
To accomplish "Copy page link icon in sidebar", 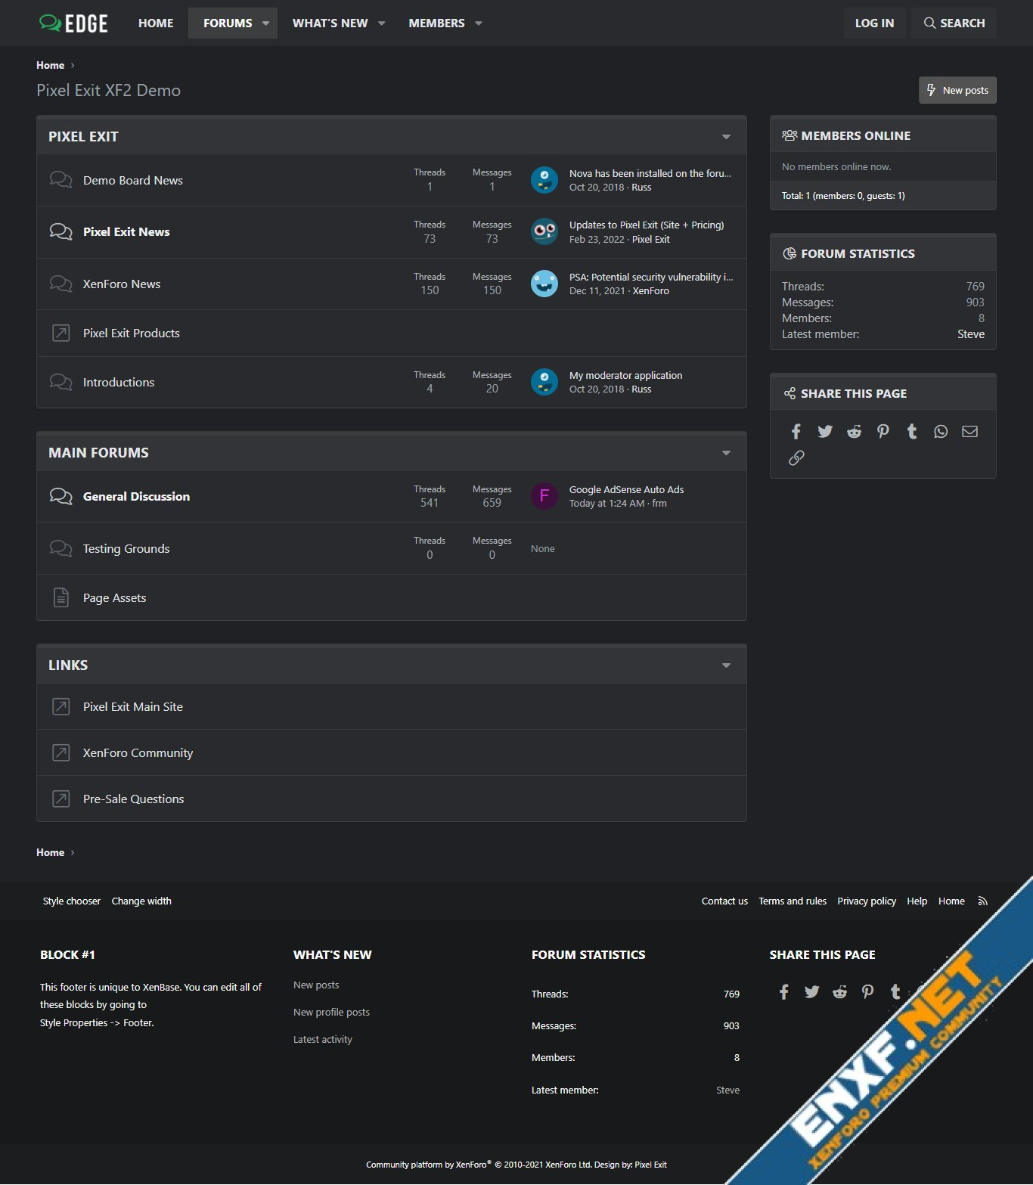I will point(796,458).
